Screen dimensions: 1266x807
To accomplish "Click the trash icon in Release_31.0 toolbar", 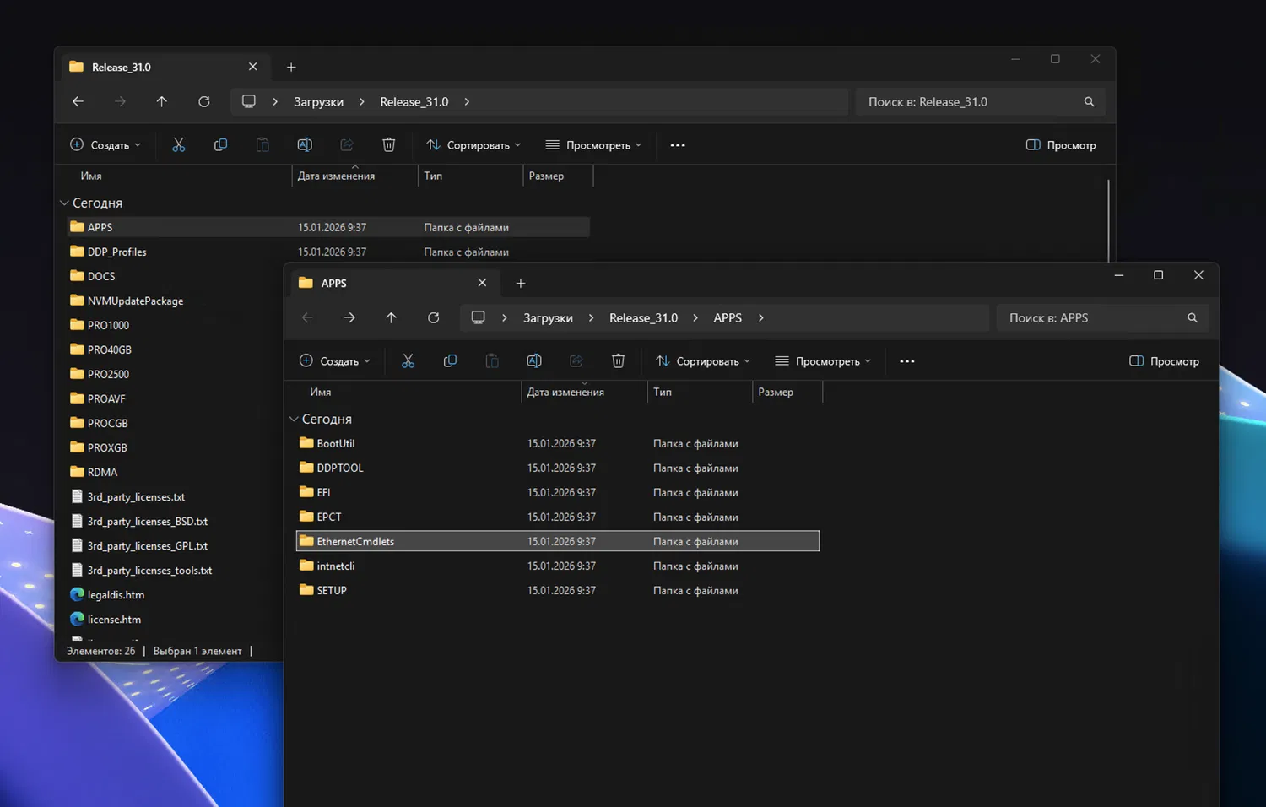I will pyautogui.click(x=388, y=145).
